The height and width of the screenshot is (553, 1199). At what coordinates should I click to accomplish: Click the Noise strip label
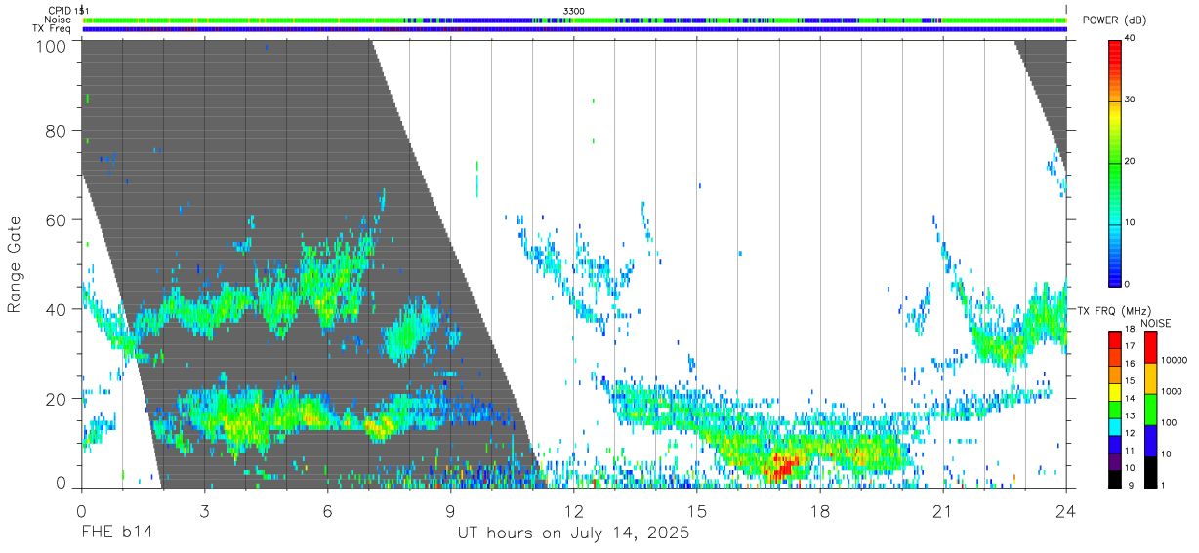pyautogui.click(x=58, y=20)
